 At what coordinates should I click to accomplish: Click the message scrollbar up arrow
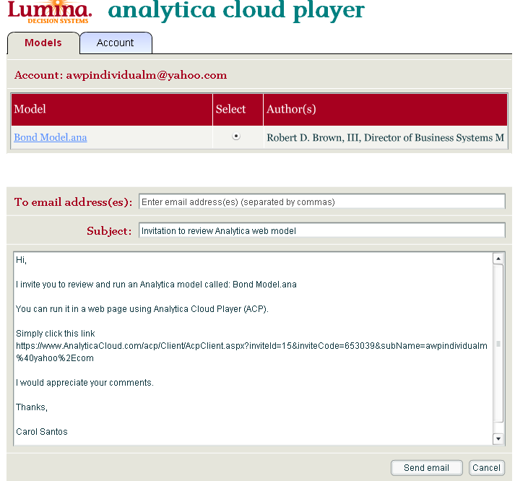pyautogui.click(x=498, y=259)
